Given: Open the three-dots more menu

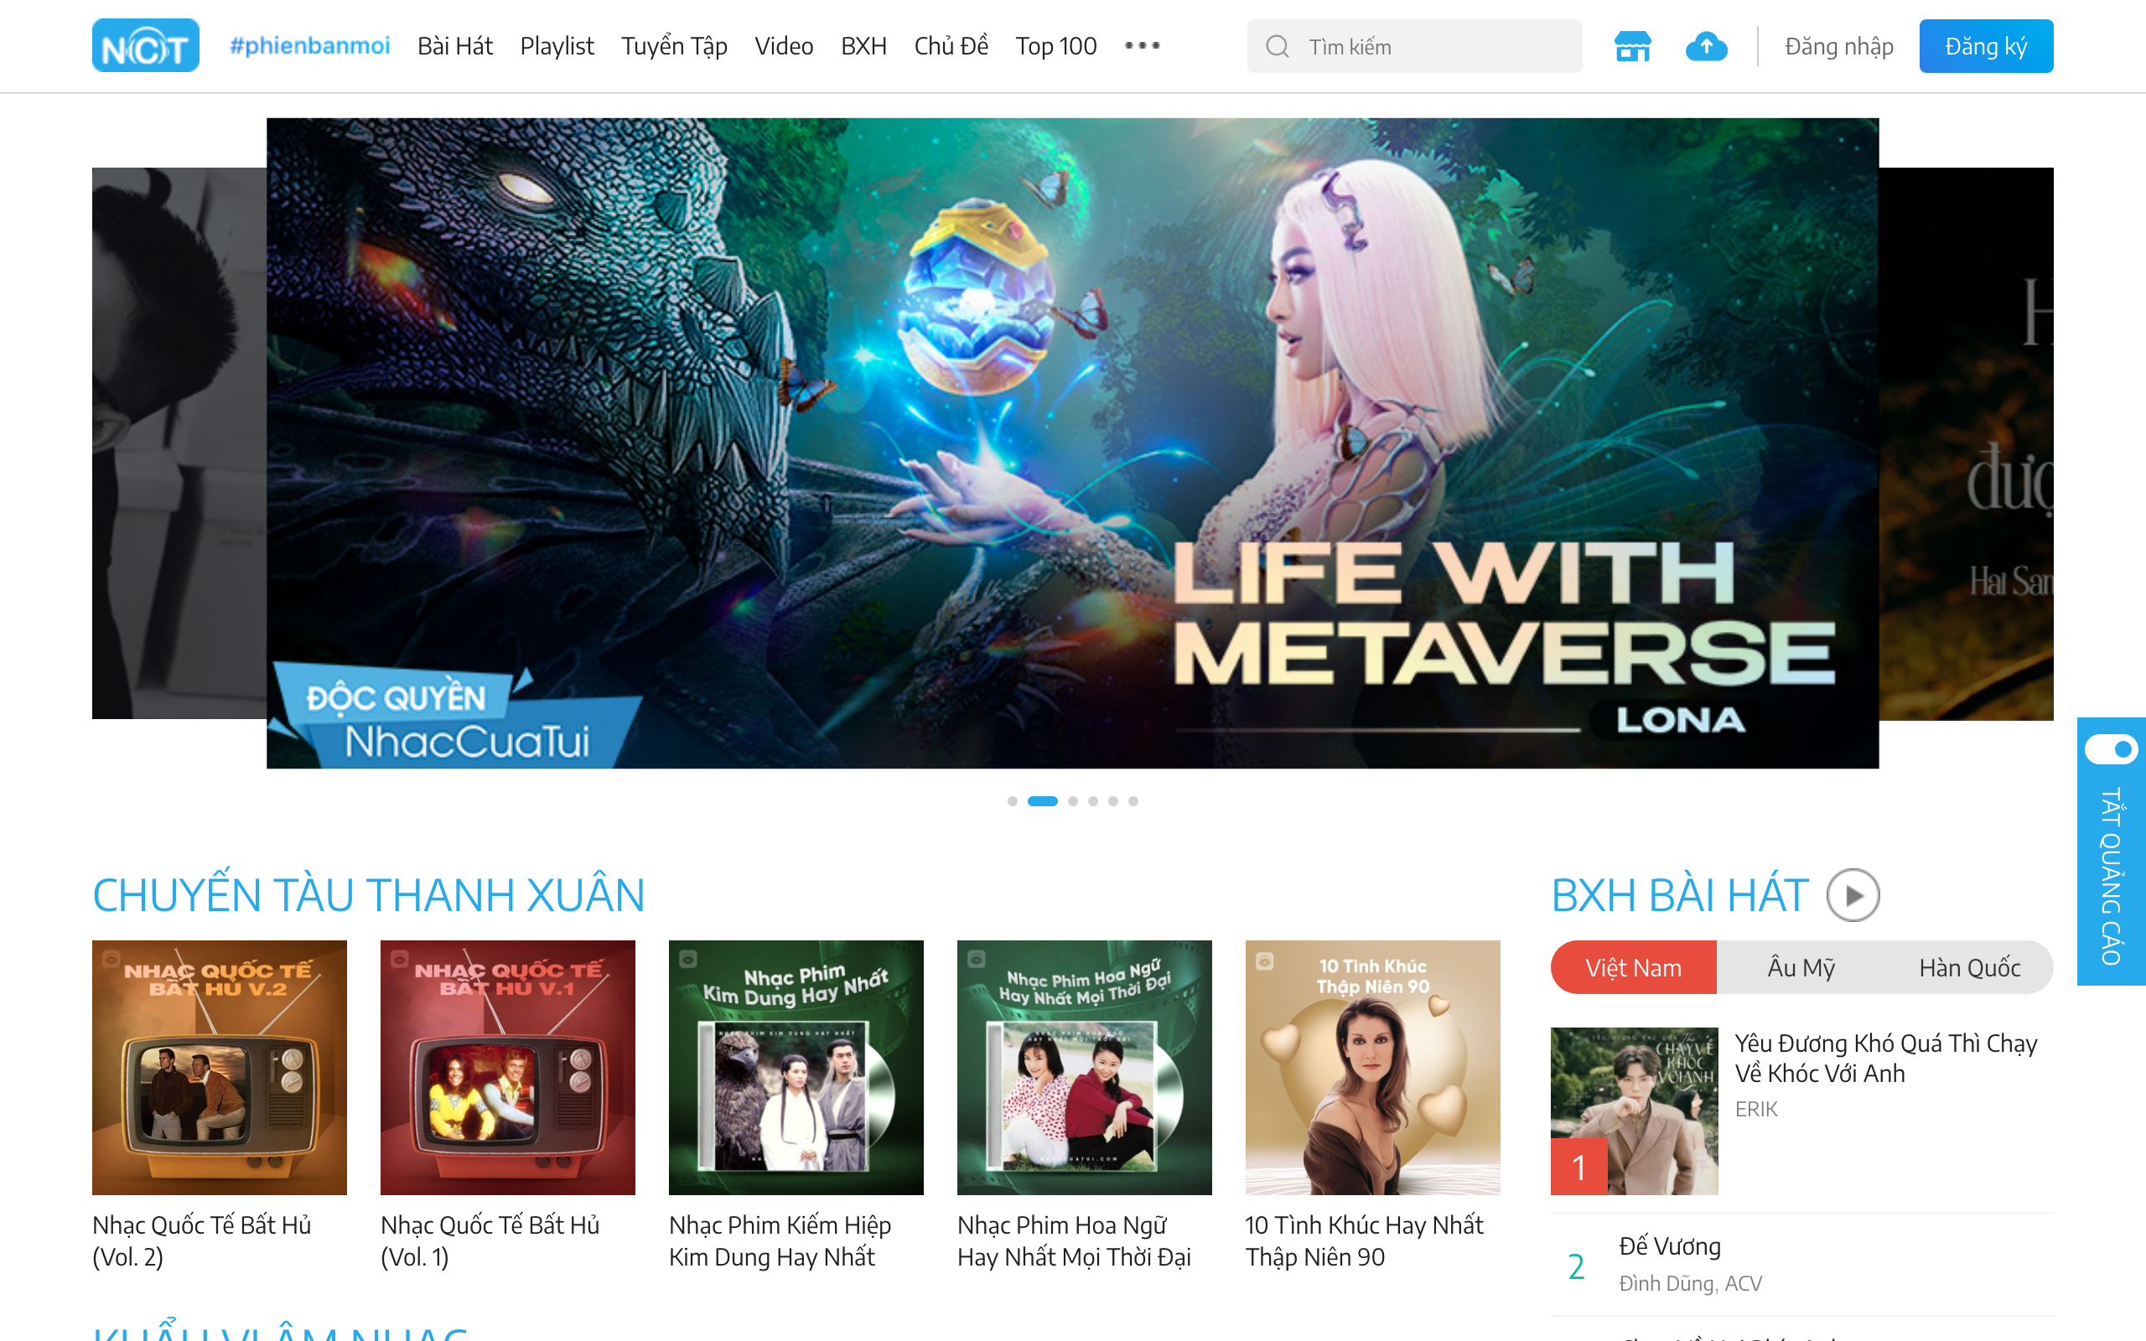Looking at the screenshot, I should pos(1143,45).
